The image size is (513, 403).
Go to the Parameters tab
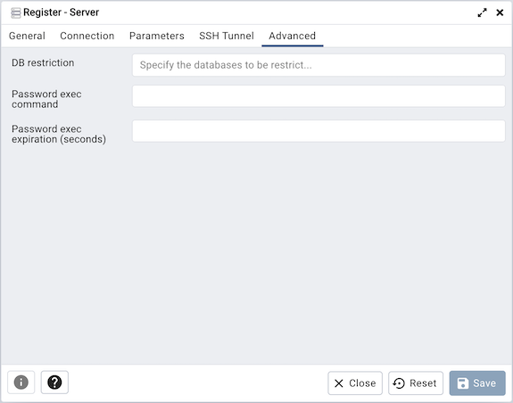157,36
